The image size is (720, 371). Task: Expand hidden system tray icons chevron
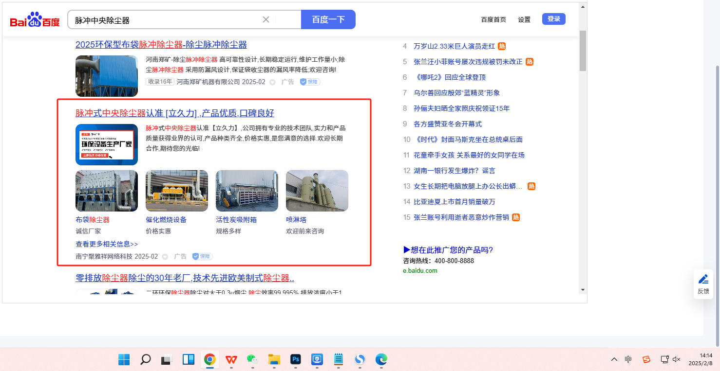pos(614,359)
